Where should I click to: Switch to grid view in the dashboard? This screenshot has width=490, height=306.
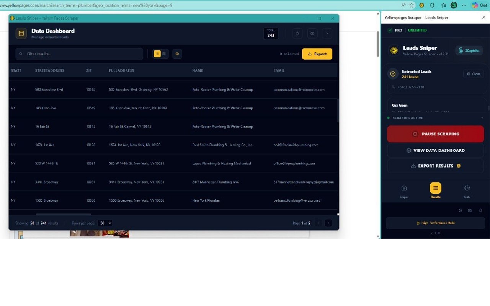(x=164, y=54)
